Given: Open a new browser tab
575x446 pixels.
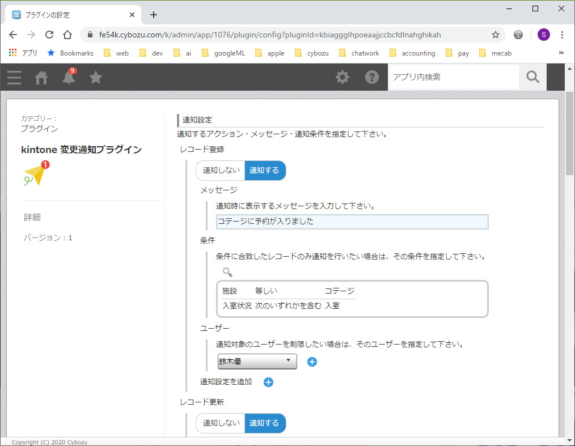Looking at the screenshot, I should (154, 15).
